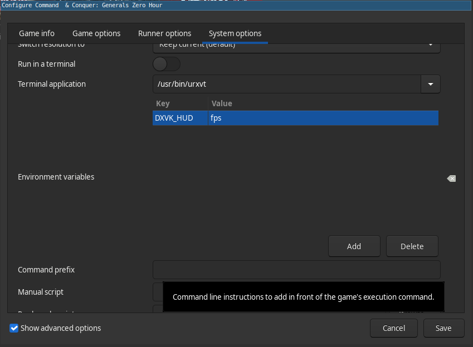Save the game configuration
473x347 pixels.
(443, 328)
